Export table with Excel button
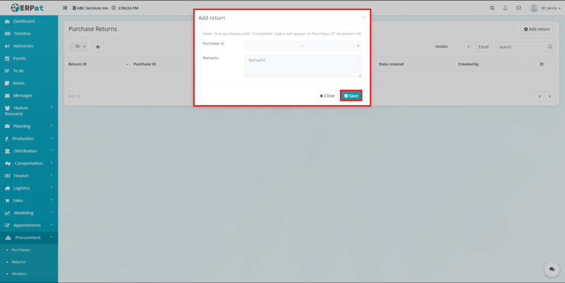The height and width of the screenshot is (283, 565). coord(483,47)
